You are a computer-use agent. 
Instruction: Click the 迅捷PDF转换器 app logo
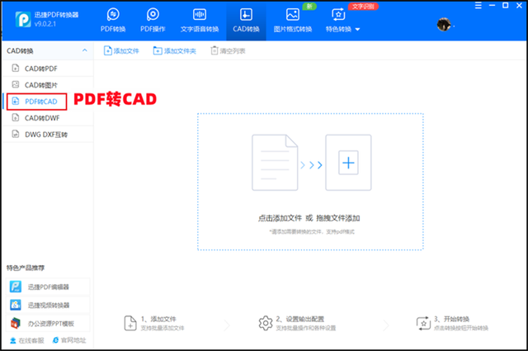[23, 19]
